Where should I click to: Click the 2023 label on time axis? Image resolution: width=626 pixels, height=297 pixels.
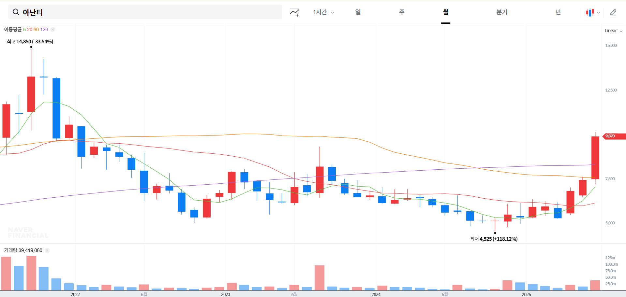(226, 294)
